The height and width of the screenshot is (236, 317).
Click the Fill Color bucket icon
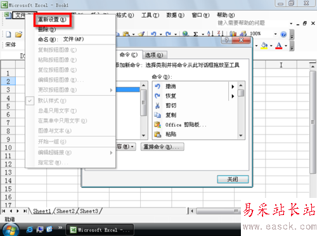264,46
